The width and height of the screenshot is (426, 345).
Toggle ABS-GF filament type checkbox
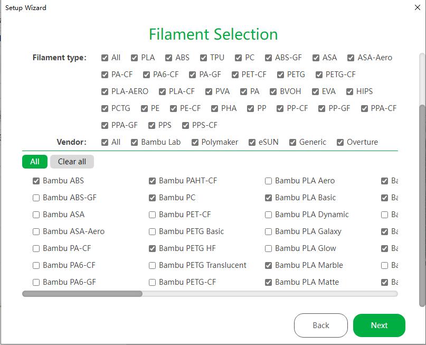pyautogui.click(x=268, y=58)
